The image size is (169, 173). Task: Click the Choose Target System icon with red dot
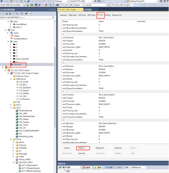coord(57,5)
